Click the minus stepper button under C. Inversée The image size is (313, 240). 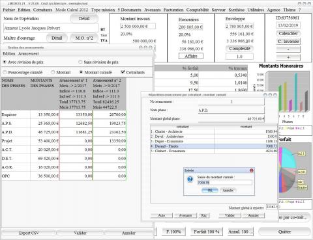288,49
